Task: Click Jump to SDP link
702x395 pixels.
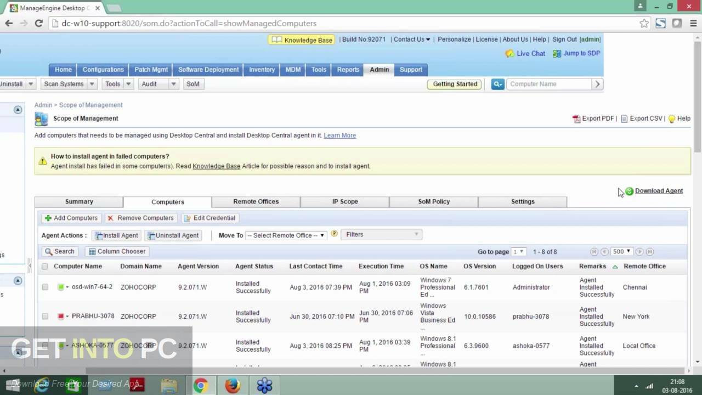Action: [x=576, y=53]
